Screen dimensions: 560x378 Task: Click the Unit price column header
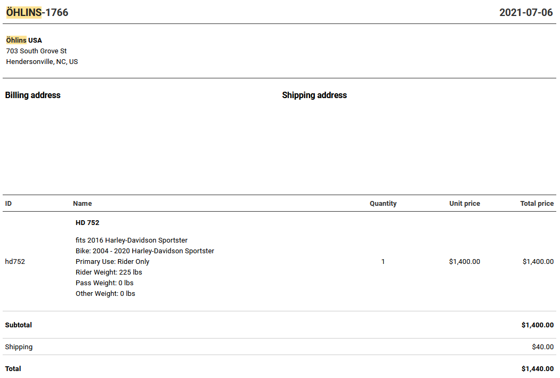tap(465, 204)
